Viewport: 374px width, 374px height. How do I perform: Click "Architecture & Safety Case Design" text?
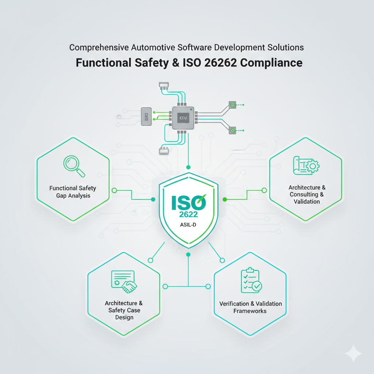pos(124,310)
